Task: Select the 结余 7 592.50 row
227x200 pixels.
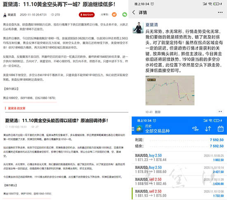Action: (179, 146)
